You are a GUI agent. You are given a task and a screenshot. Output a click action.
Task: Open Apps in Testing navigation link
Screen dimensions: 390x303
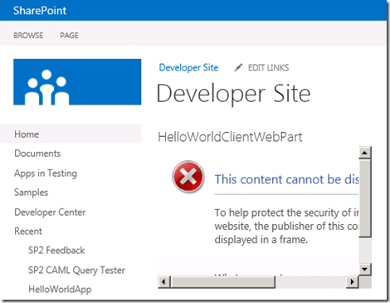(46, 173)
